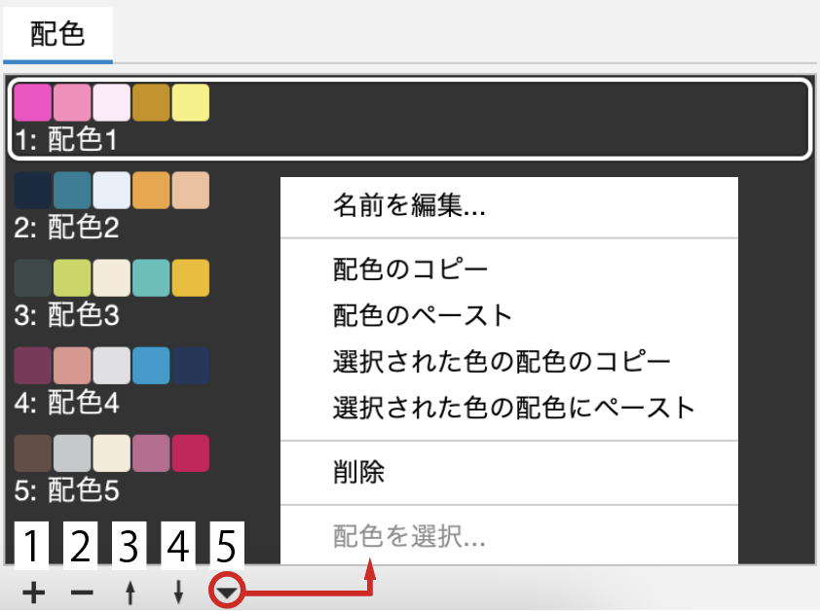This screenshot has width=820, height=611.
Task: Pick magenta swatch in 配色1
Action: click(32, 102)
